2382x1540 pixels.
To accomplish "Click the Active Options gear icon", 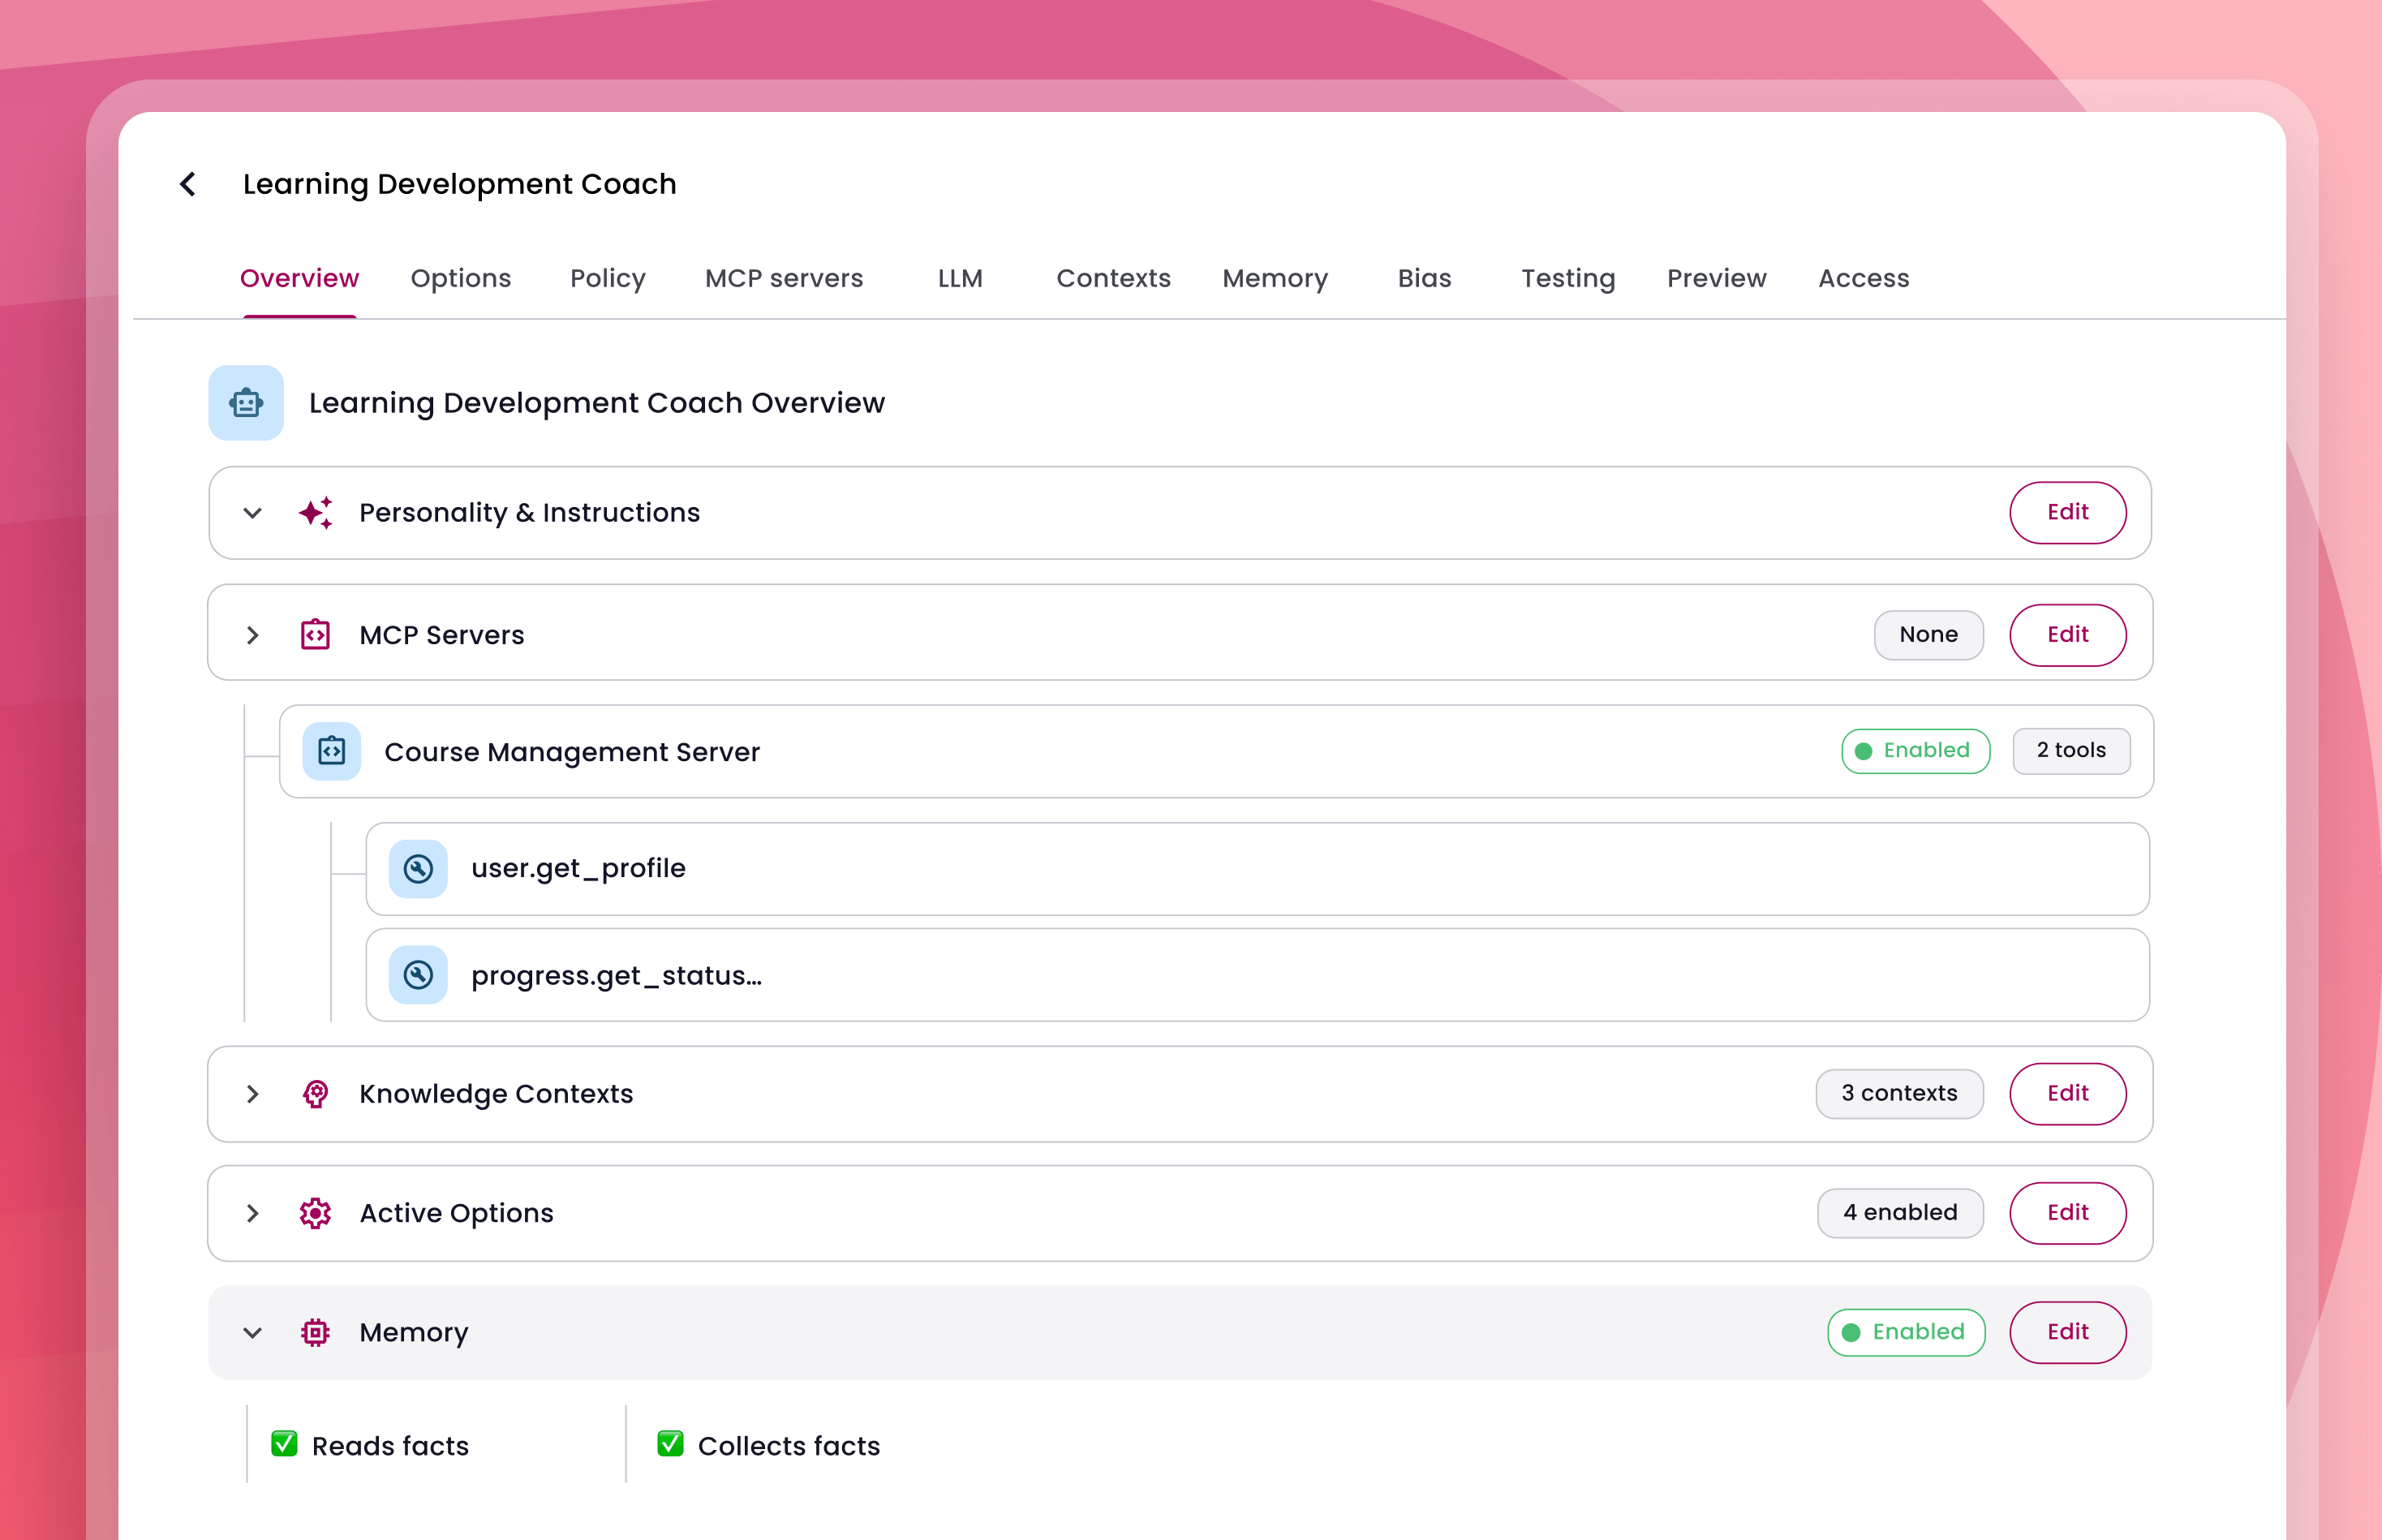I will click(315, 1213).
